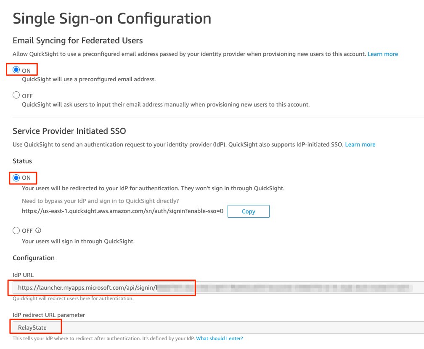Click the 'Email Syncing for Federated Users' heading

77,40
